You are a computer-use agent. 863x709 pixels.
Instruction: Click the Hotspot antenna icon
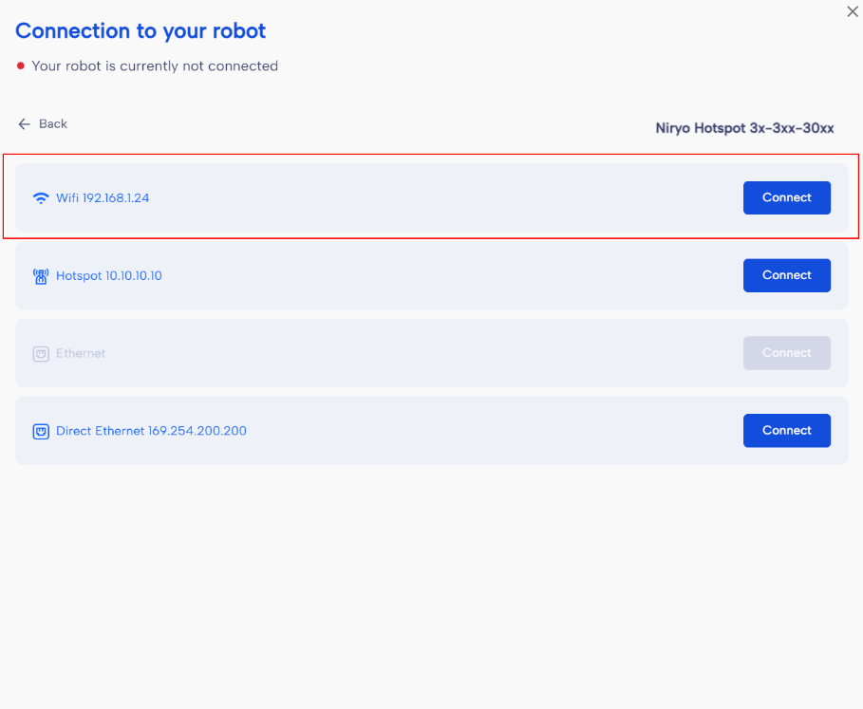pos(41,276)
